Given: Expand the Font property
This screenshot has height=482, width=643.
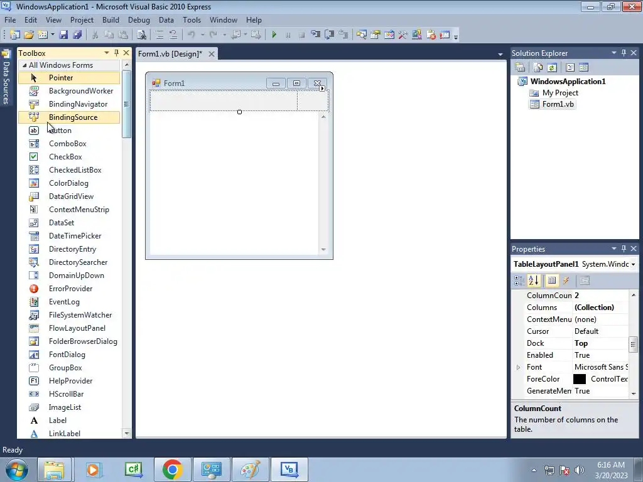Looking at the screenshot, I should [518, 367].
